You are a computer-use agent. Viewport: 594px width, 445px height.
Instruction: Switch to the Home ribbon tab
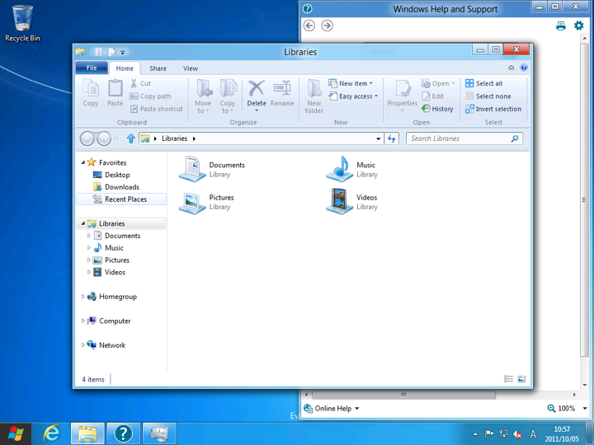tap(125, 68)
